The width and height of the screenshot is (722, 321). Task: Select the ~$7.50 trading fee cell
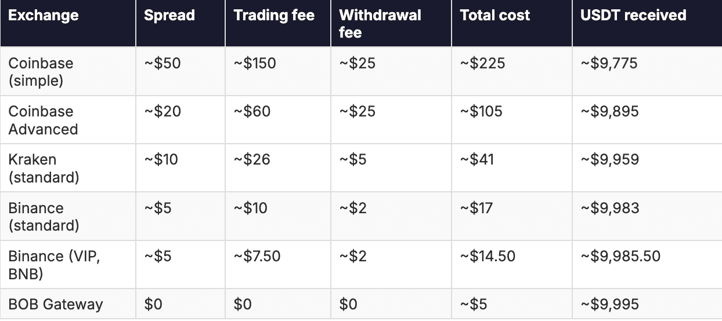coord(257,256)
